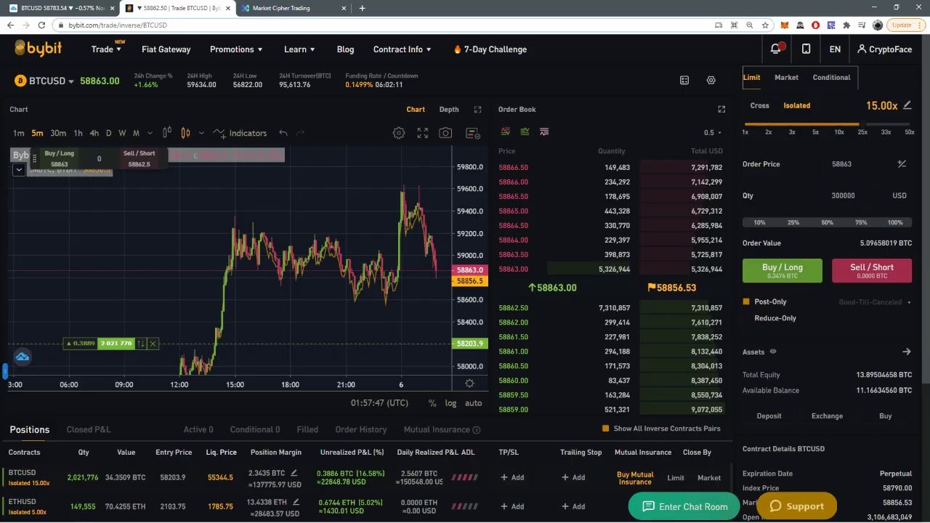This screenshot has width=930, height=523.
Task: Make the chart fullscreen
Action: [422, 133]
